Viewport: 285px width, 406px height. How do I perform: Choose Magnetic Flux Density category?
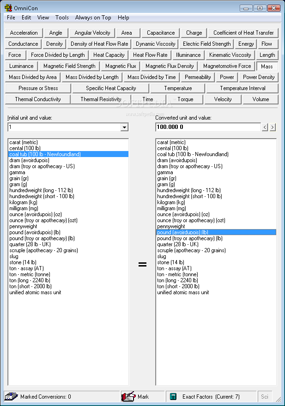coord(170,66)
